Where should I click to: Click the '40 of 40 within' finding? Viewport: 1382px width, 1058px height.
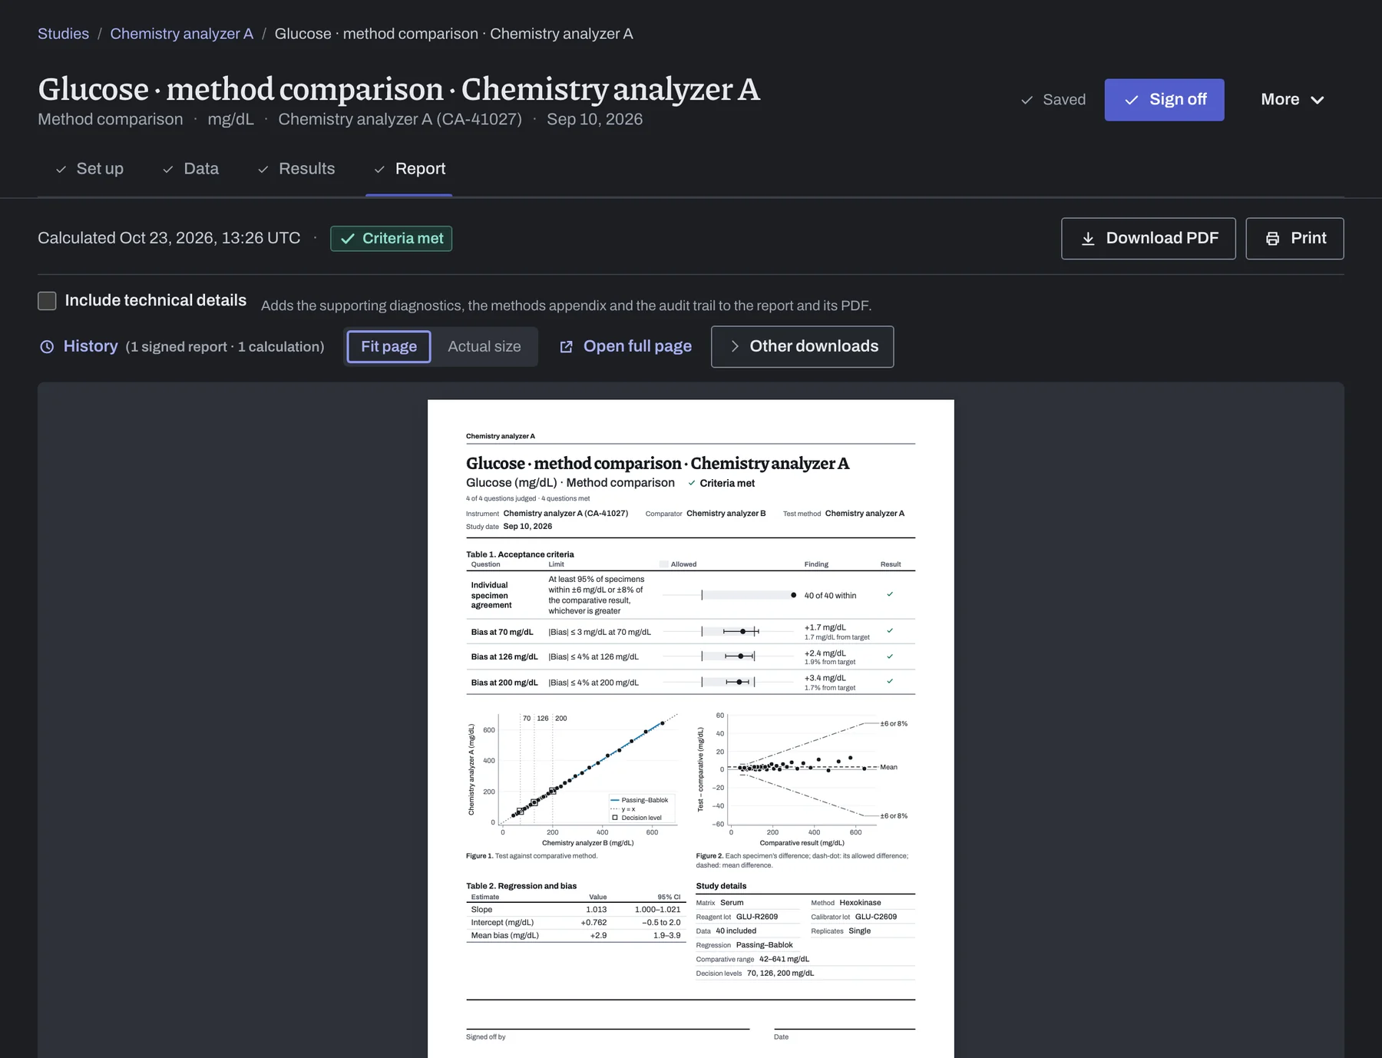830,596
